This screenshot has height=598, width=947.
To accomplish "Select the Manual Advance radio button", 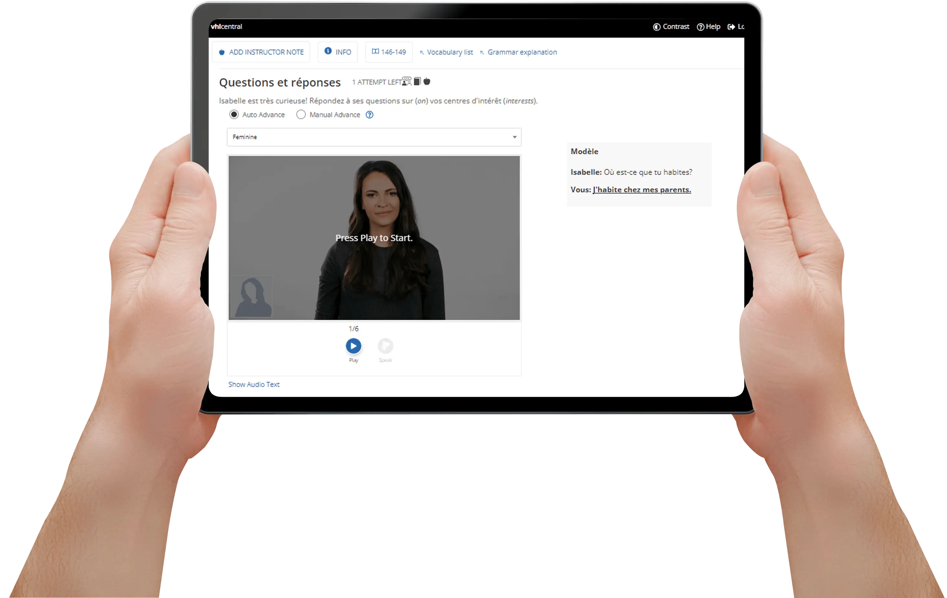I will pos(300,114).
